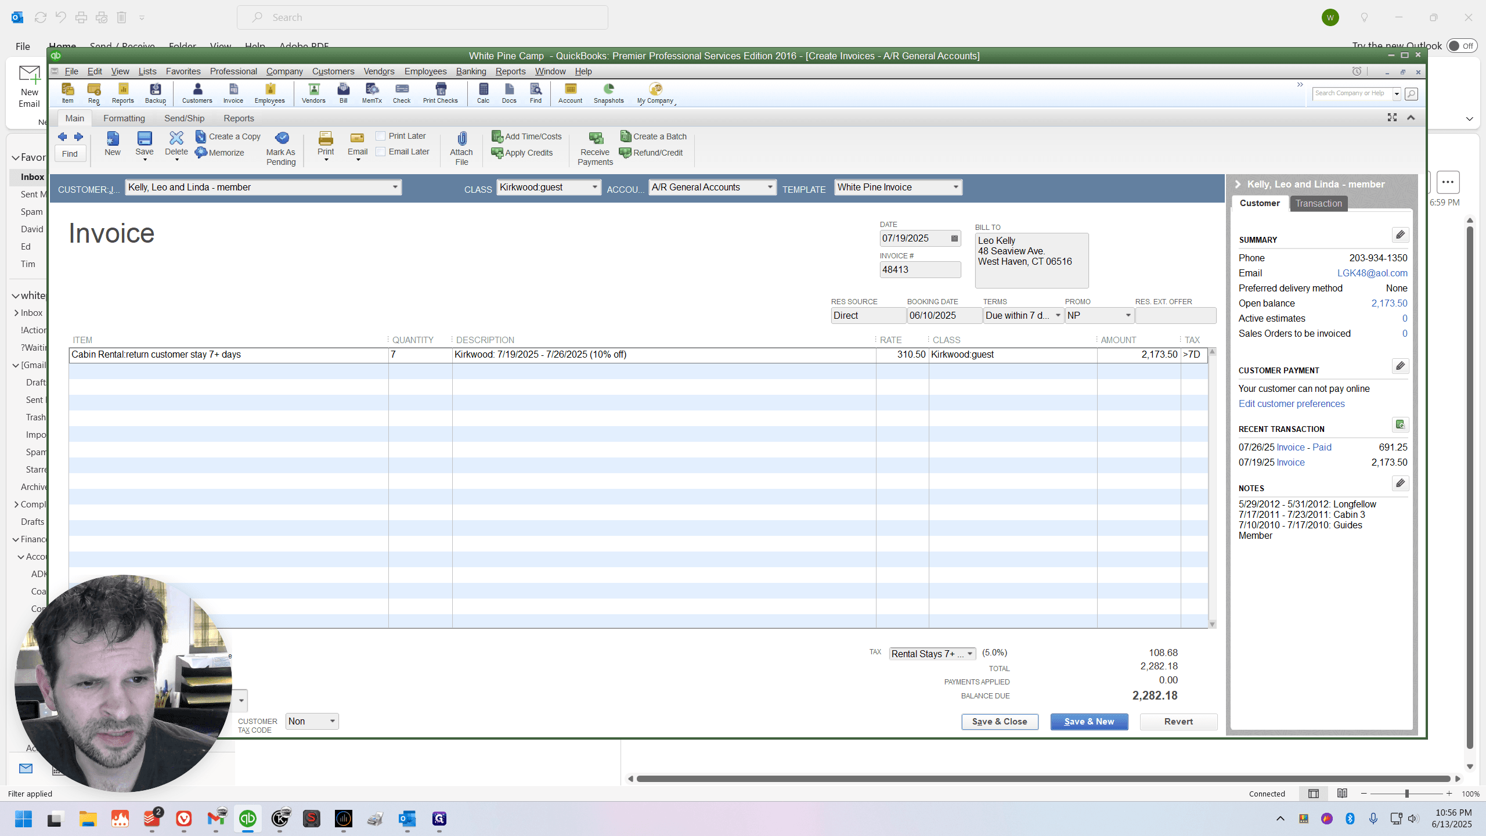Click Apply Credits icon
The image size is (1486, 836).
(x=522, y=153)
